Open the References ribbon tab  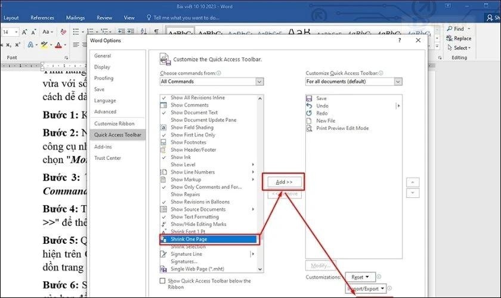coord(42,18)
